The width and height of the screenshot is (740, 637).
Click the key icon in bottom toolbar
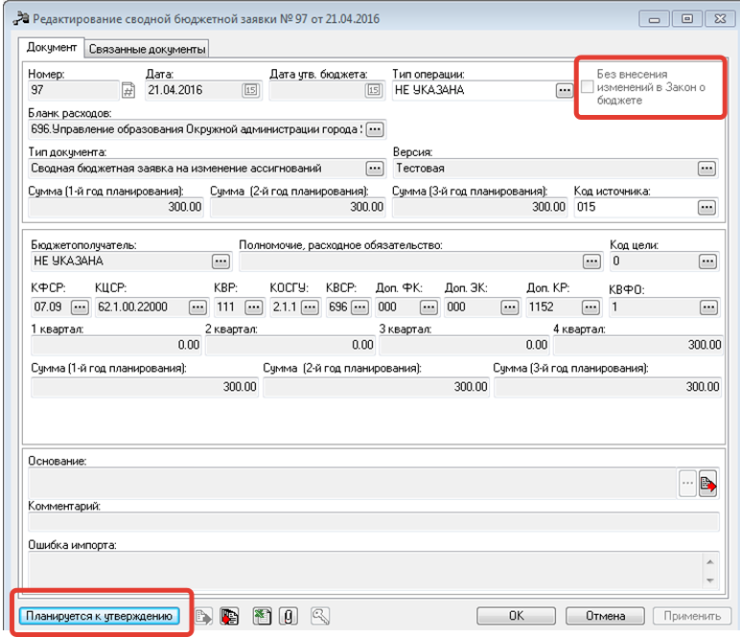coord(319,617)
